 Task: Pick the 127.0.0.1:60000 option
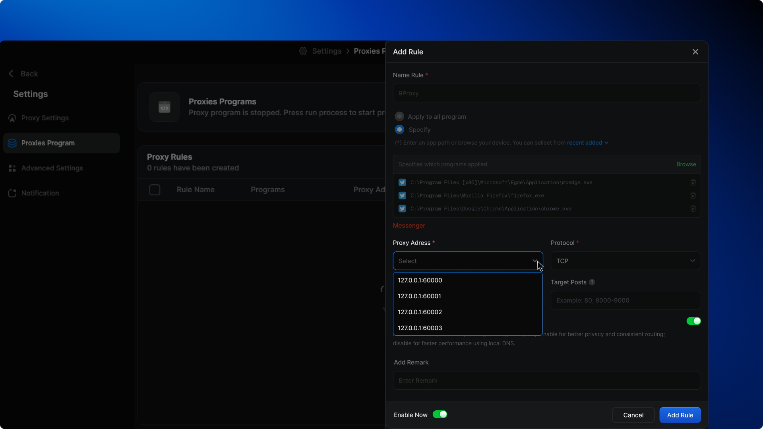coord(420,280)
